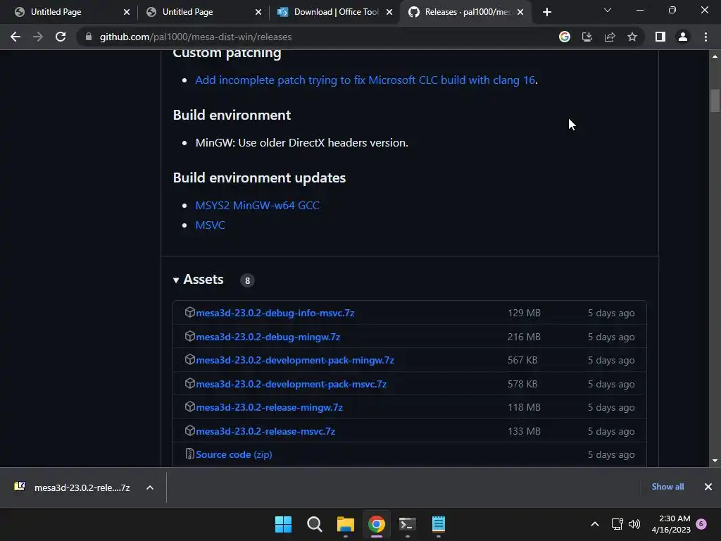Expand the download item options chevron

pos(150,487)
